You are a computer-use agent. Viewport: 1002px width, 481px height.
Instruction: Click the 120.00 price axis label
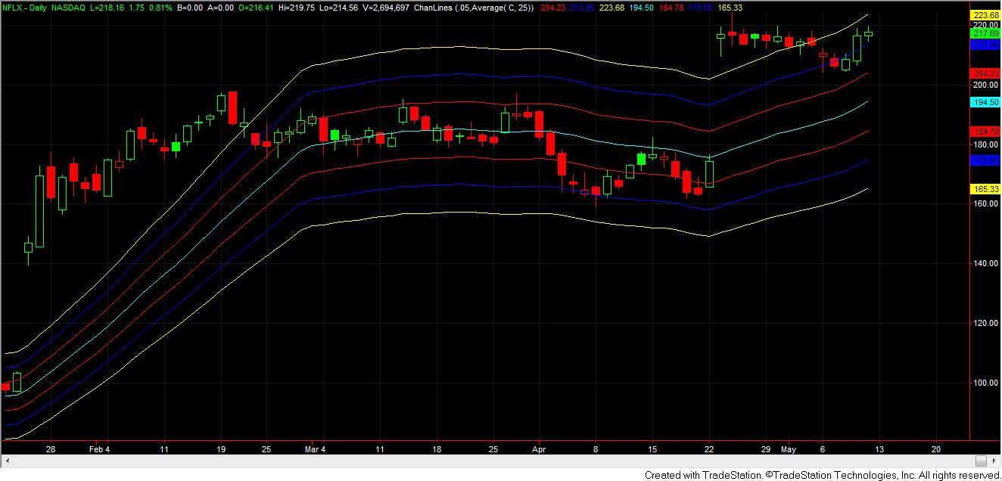(985, 324)
